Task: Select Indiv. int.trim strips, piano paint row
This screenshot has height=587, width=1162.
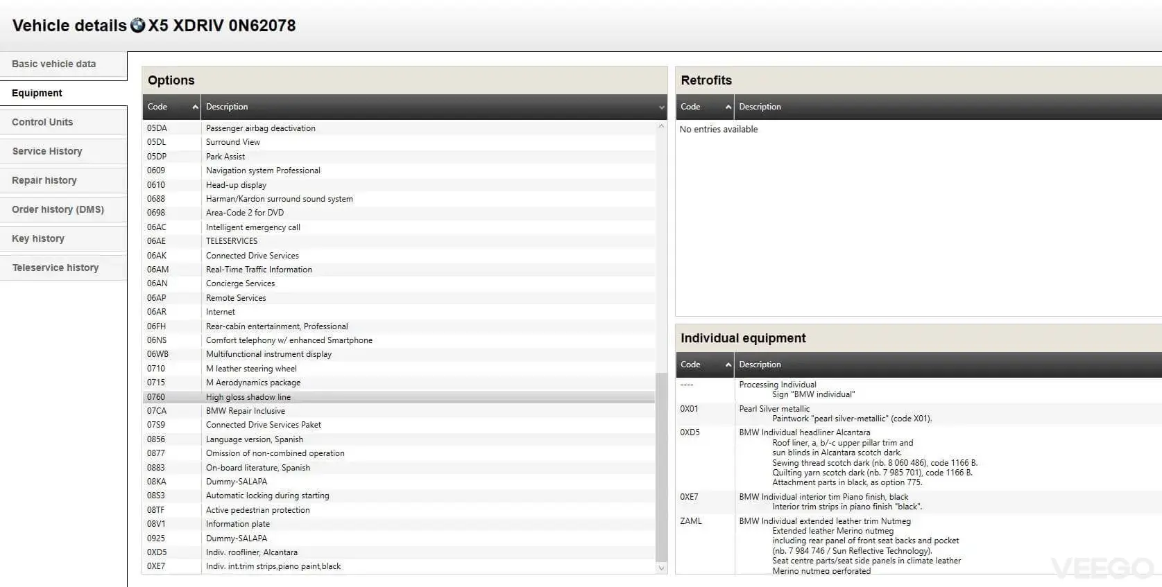Action: click(x=399, y=566)
